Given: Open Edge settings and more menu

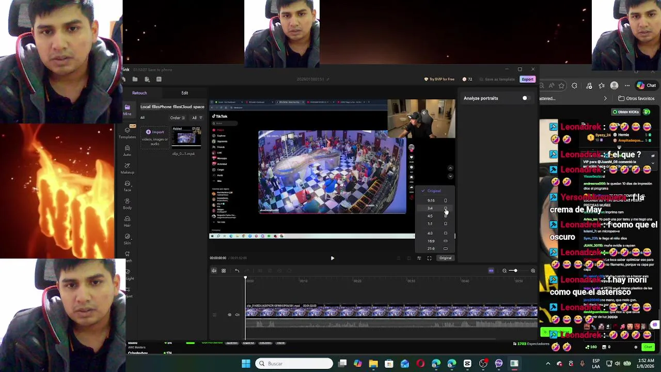Looking at the screenshot, I should coord(627,85).
